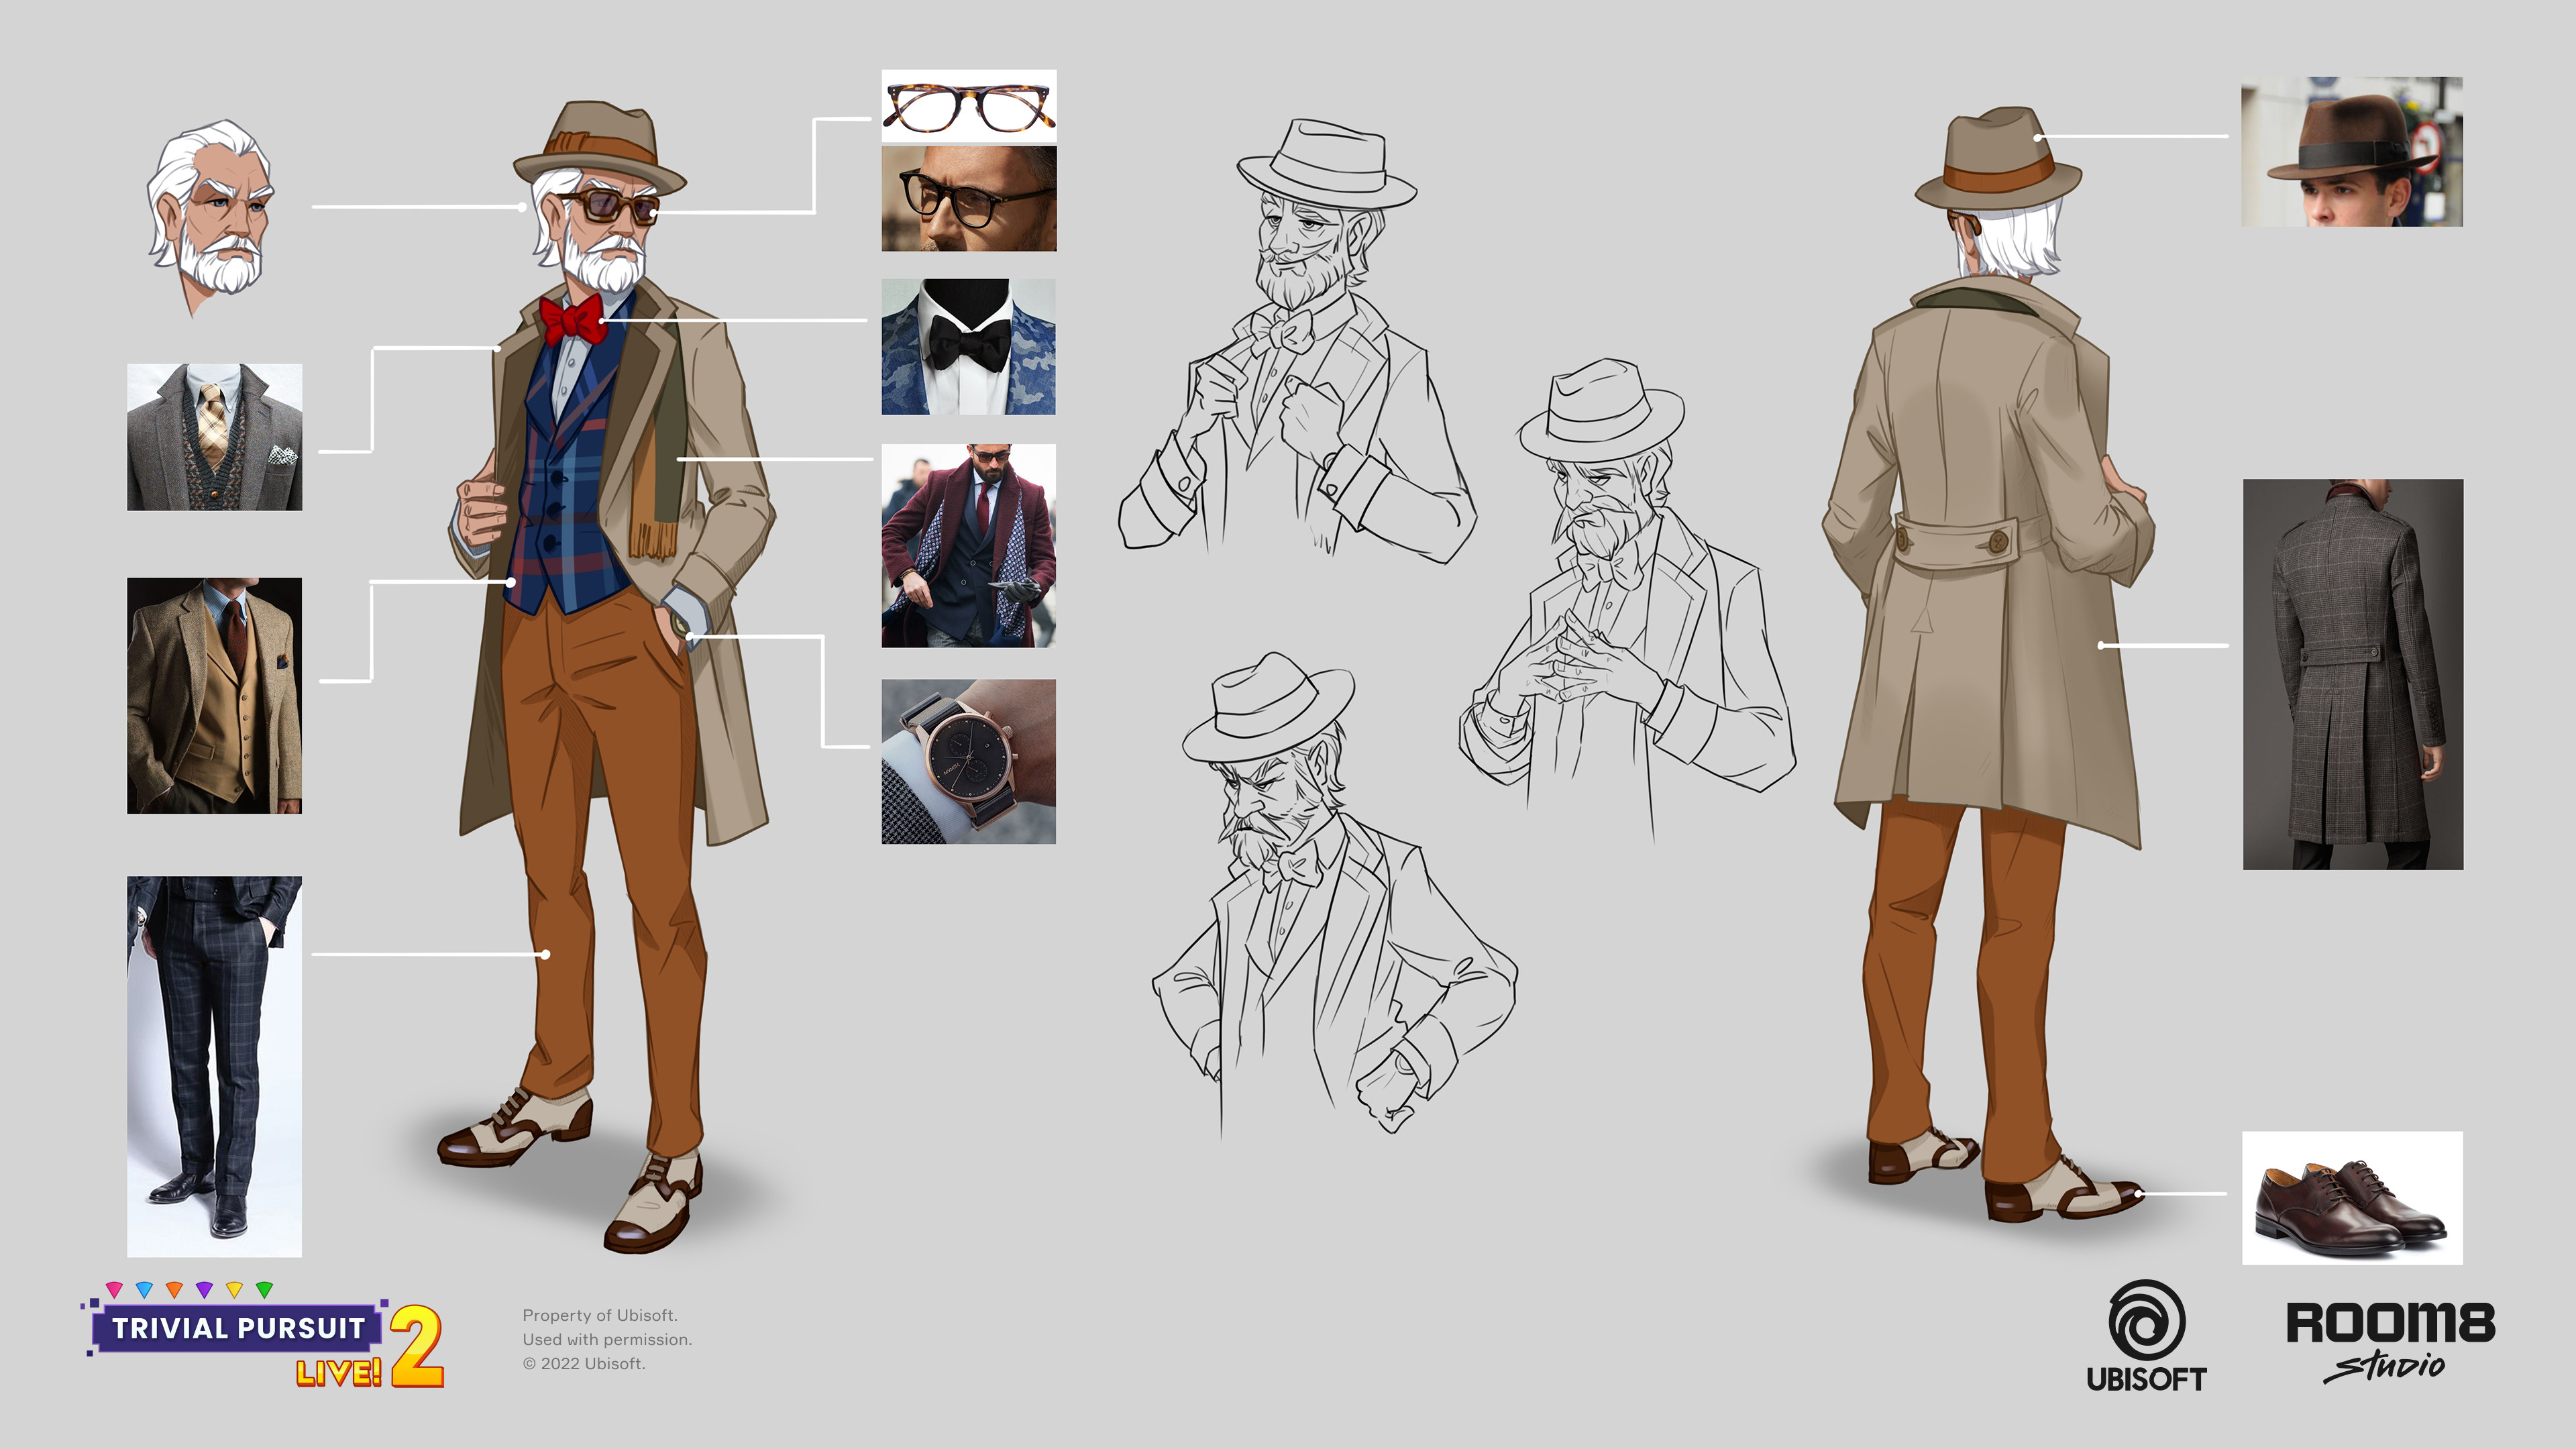
Task: Click the orange wedge above Trivial Pursuit
Action: pos(174,1289)
